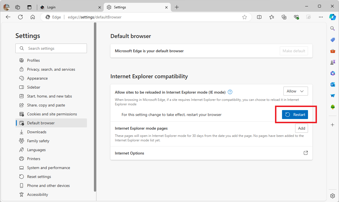This screenshot has width=339, height=202.
Task: Click the Restart button
Action: click(x=295, y=115)
